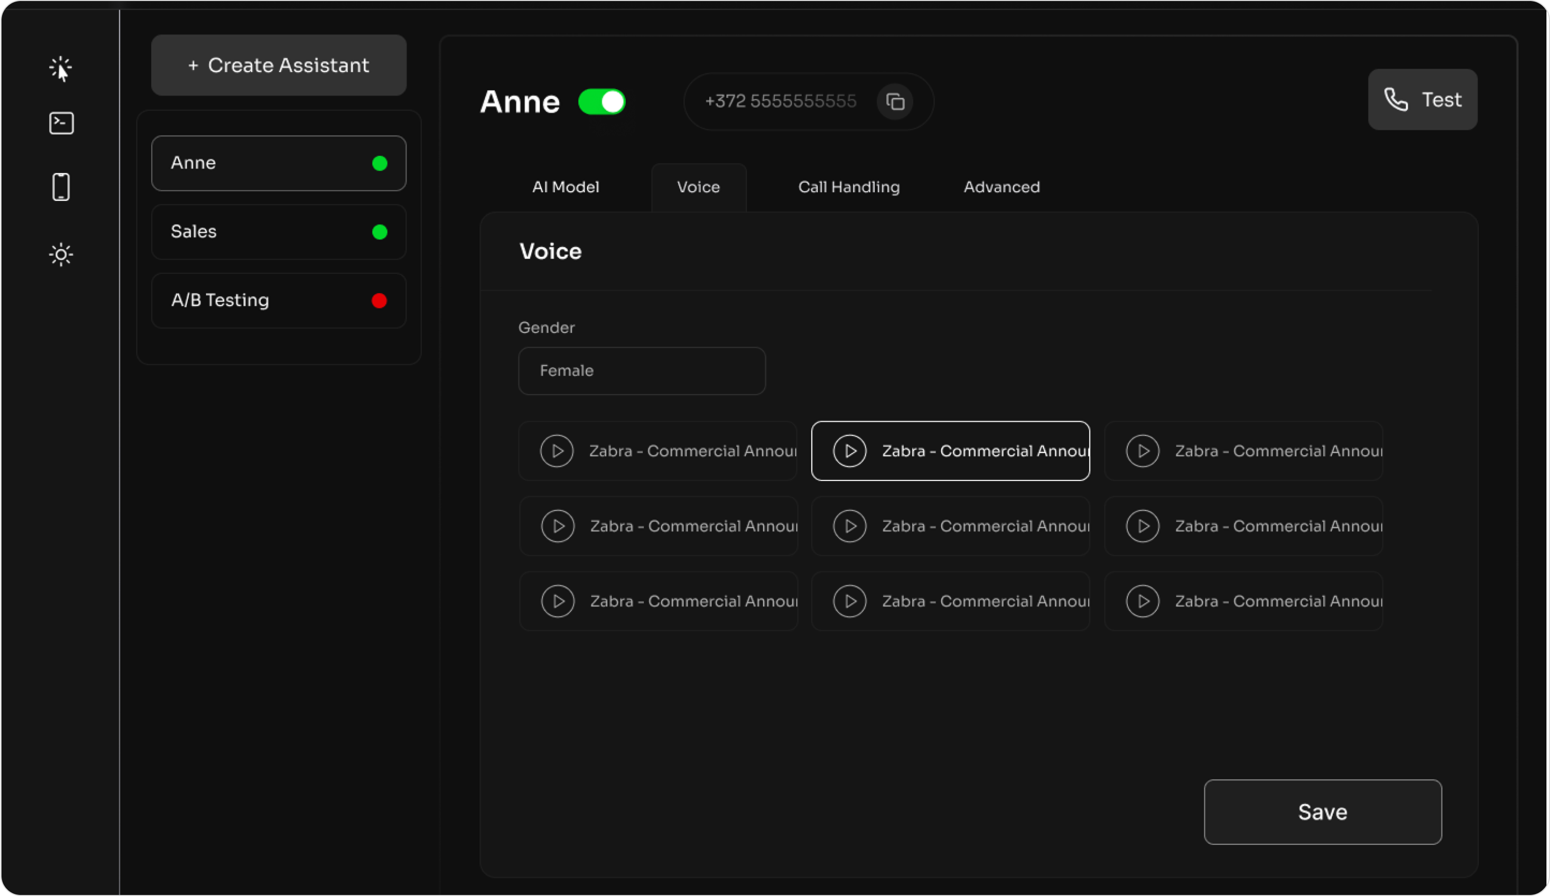Screen dimensions: 1550x896
Task: Play the bottom-right Zabra voice sample
Action: tap(1142, 601)
